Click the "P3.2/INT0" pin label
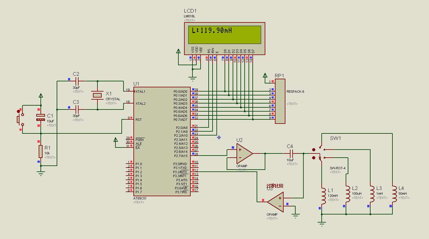 pyautogui.click(x=180, y=172)
